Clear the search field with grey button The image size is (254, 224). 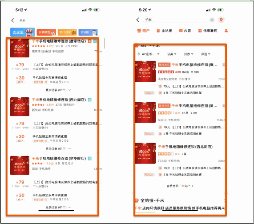(212, 20)
